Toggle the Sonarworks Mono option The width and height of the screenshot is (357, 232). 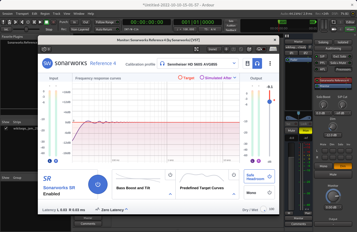click(259, 193)
